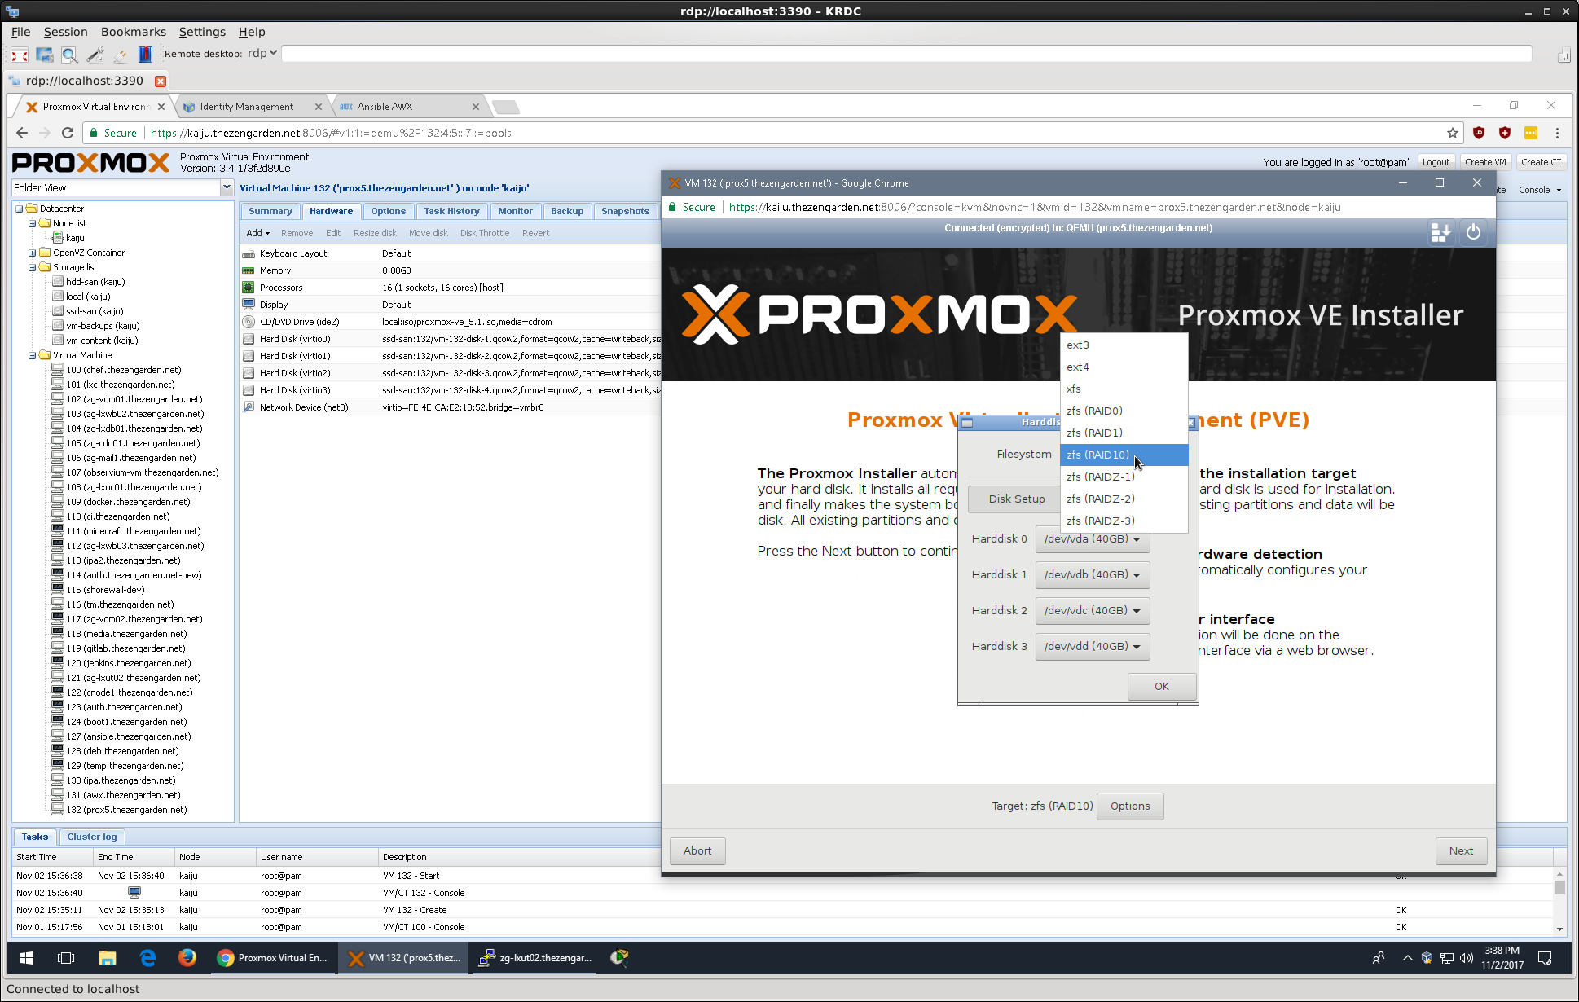This screenshot has height=1002, width=1579.
Task: Click the Create VM button
Action: tap(1484, 162)
